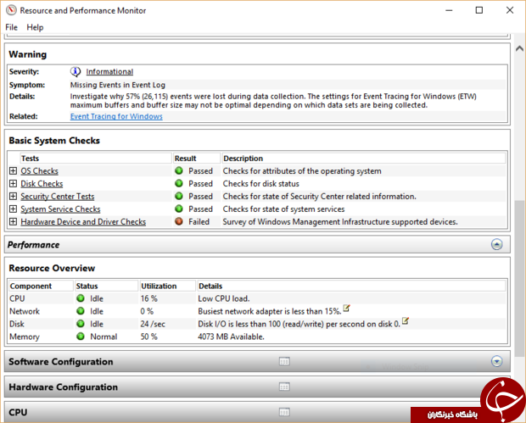Minimize the Resource and Performance Monitor window

coord(449,10)
